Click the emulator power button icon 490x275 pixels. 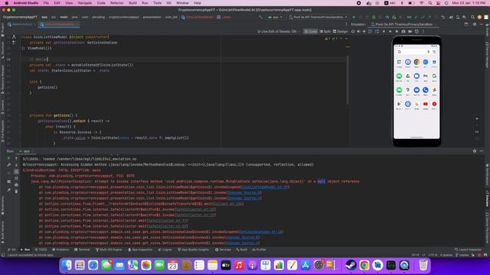pos(353,31)
